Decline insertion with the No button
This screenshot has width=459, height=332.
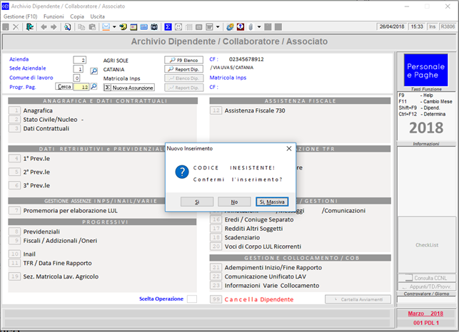click(234, 202)
